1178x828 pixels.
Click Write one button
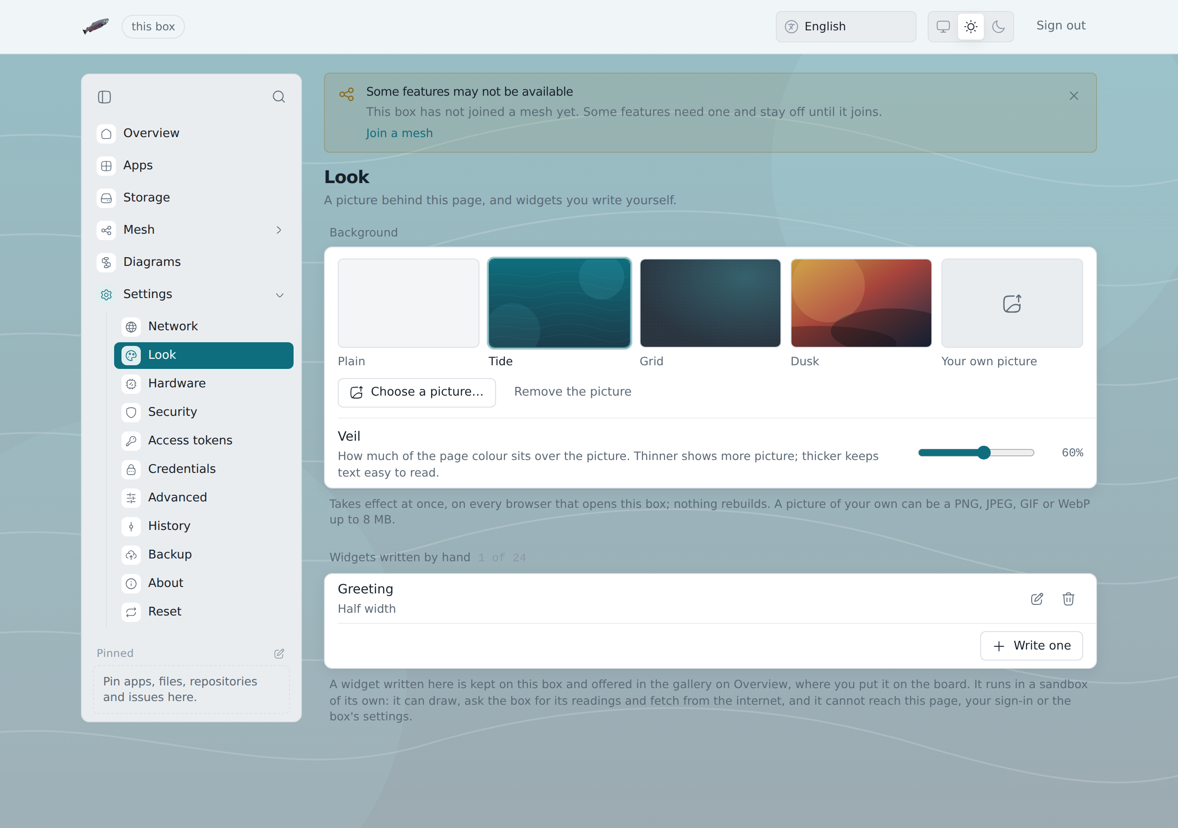coord(1031,646)
